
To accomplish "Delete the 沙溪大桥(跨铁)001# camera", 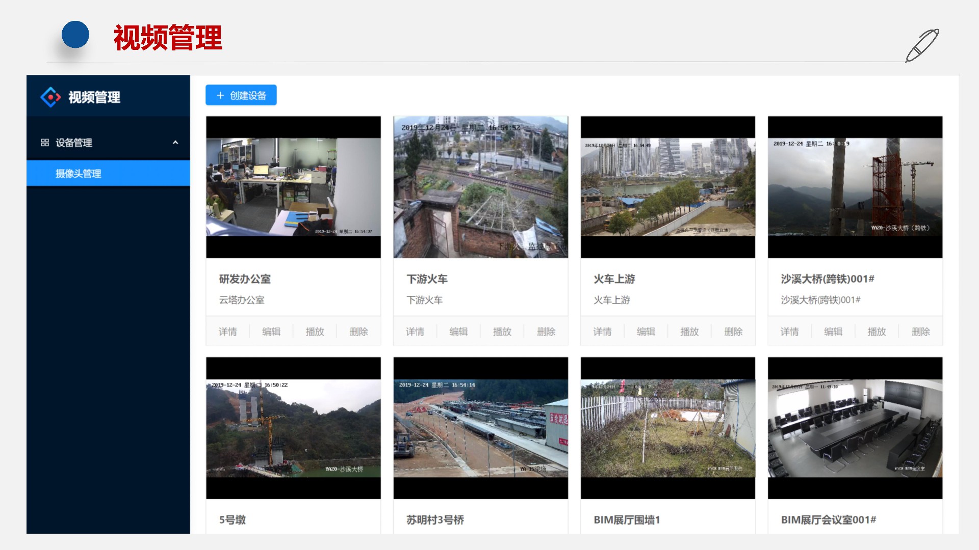I will coord(920,332).
